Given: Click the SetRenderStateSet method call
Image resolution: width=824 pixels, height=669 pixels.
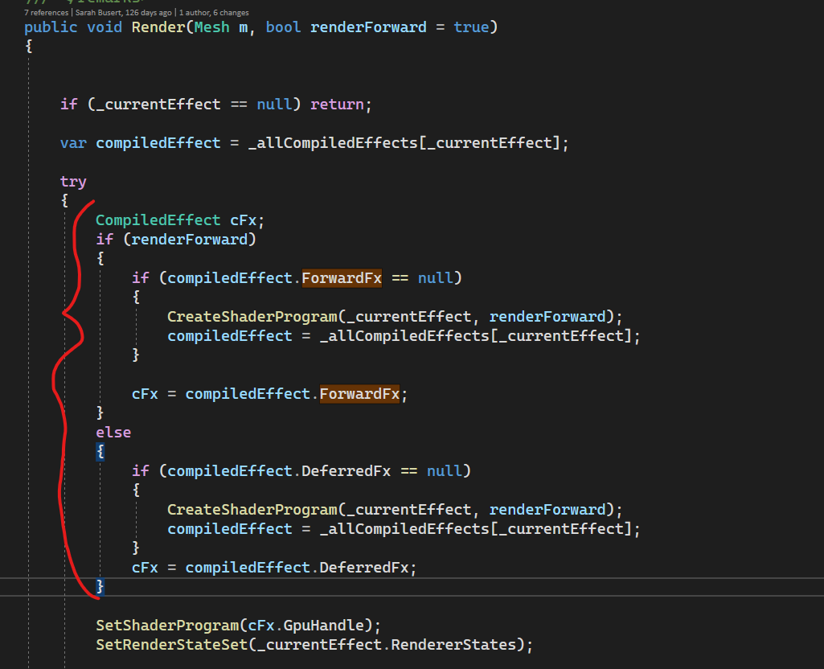Looking at the screenshot, I should [172, 645].
